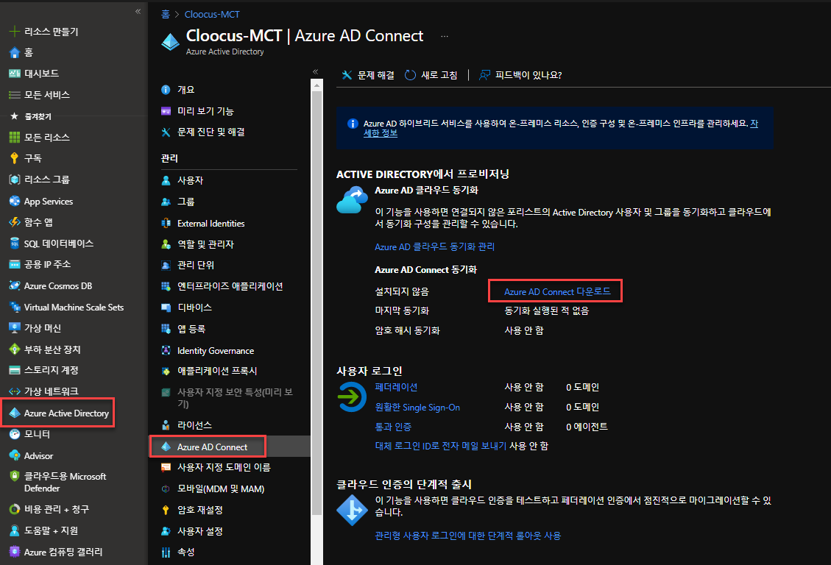Viewport: 831px width, 565px height.
Task: Click the 모니터 gauge icon
Action: (x=14, y=434)
